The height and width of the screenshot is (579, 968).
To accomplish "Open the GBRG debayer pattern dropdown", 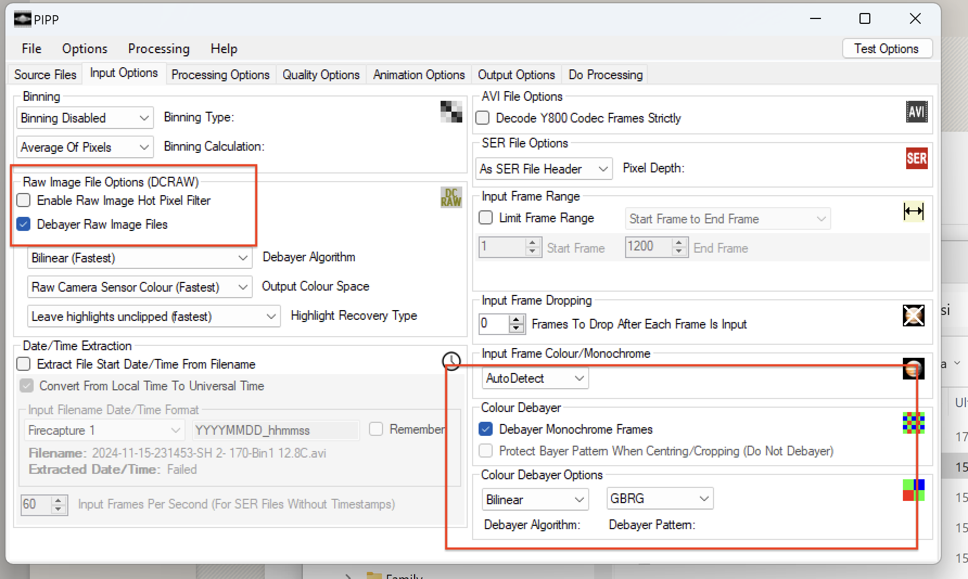I will tap(660, 499).
